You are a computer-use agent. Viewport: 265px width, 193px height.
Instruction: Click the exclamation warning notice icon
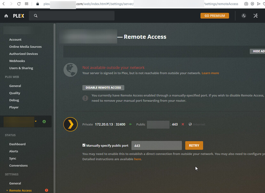point(85,98)
